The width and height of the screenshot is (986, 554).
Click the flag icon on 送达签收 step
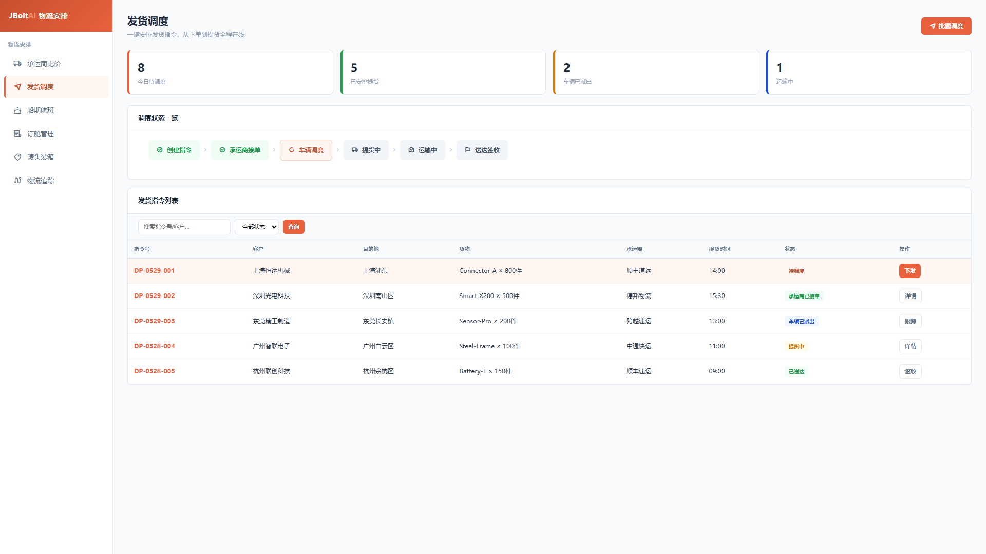[x=468, y=150]
